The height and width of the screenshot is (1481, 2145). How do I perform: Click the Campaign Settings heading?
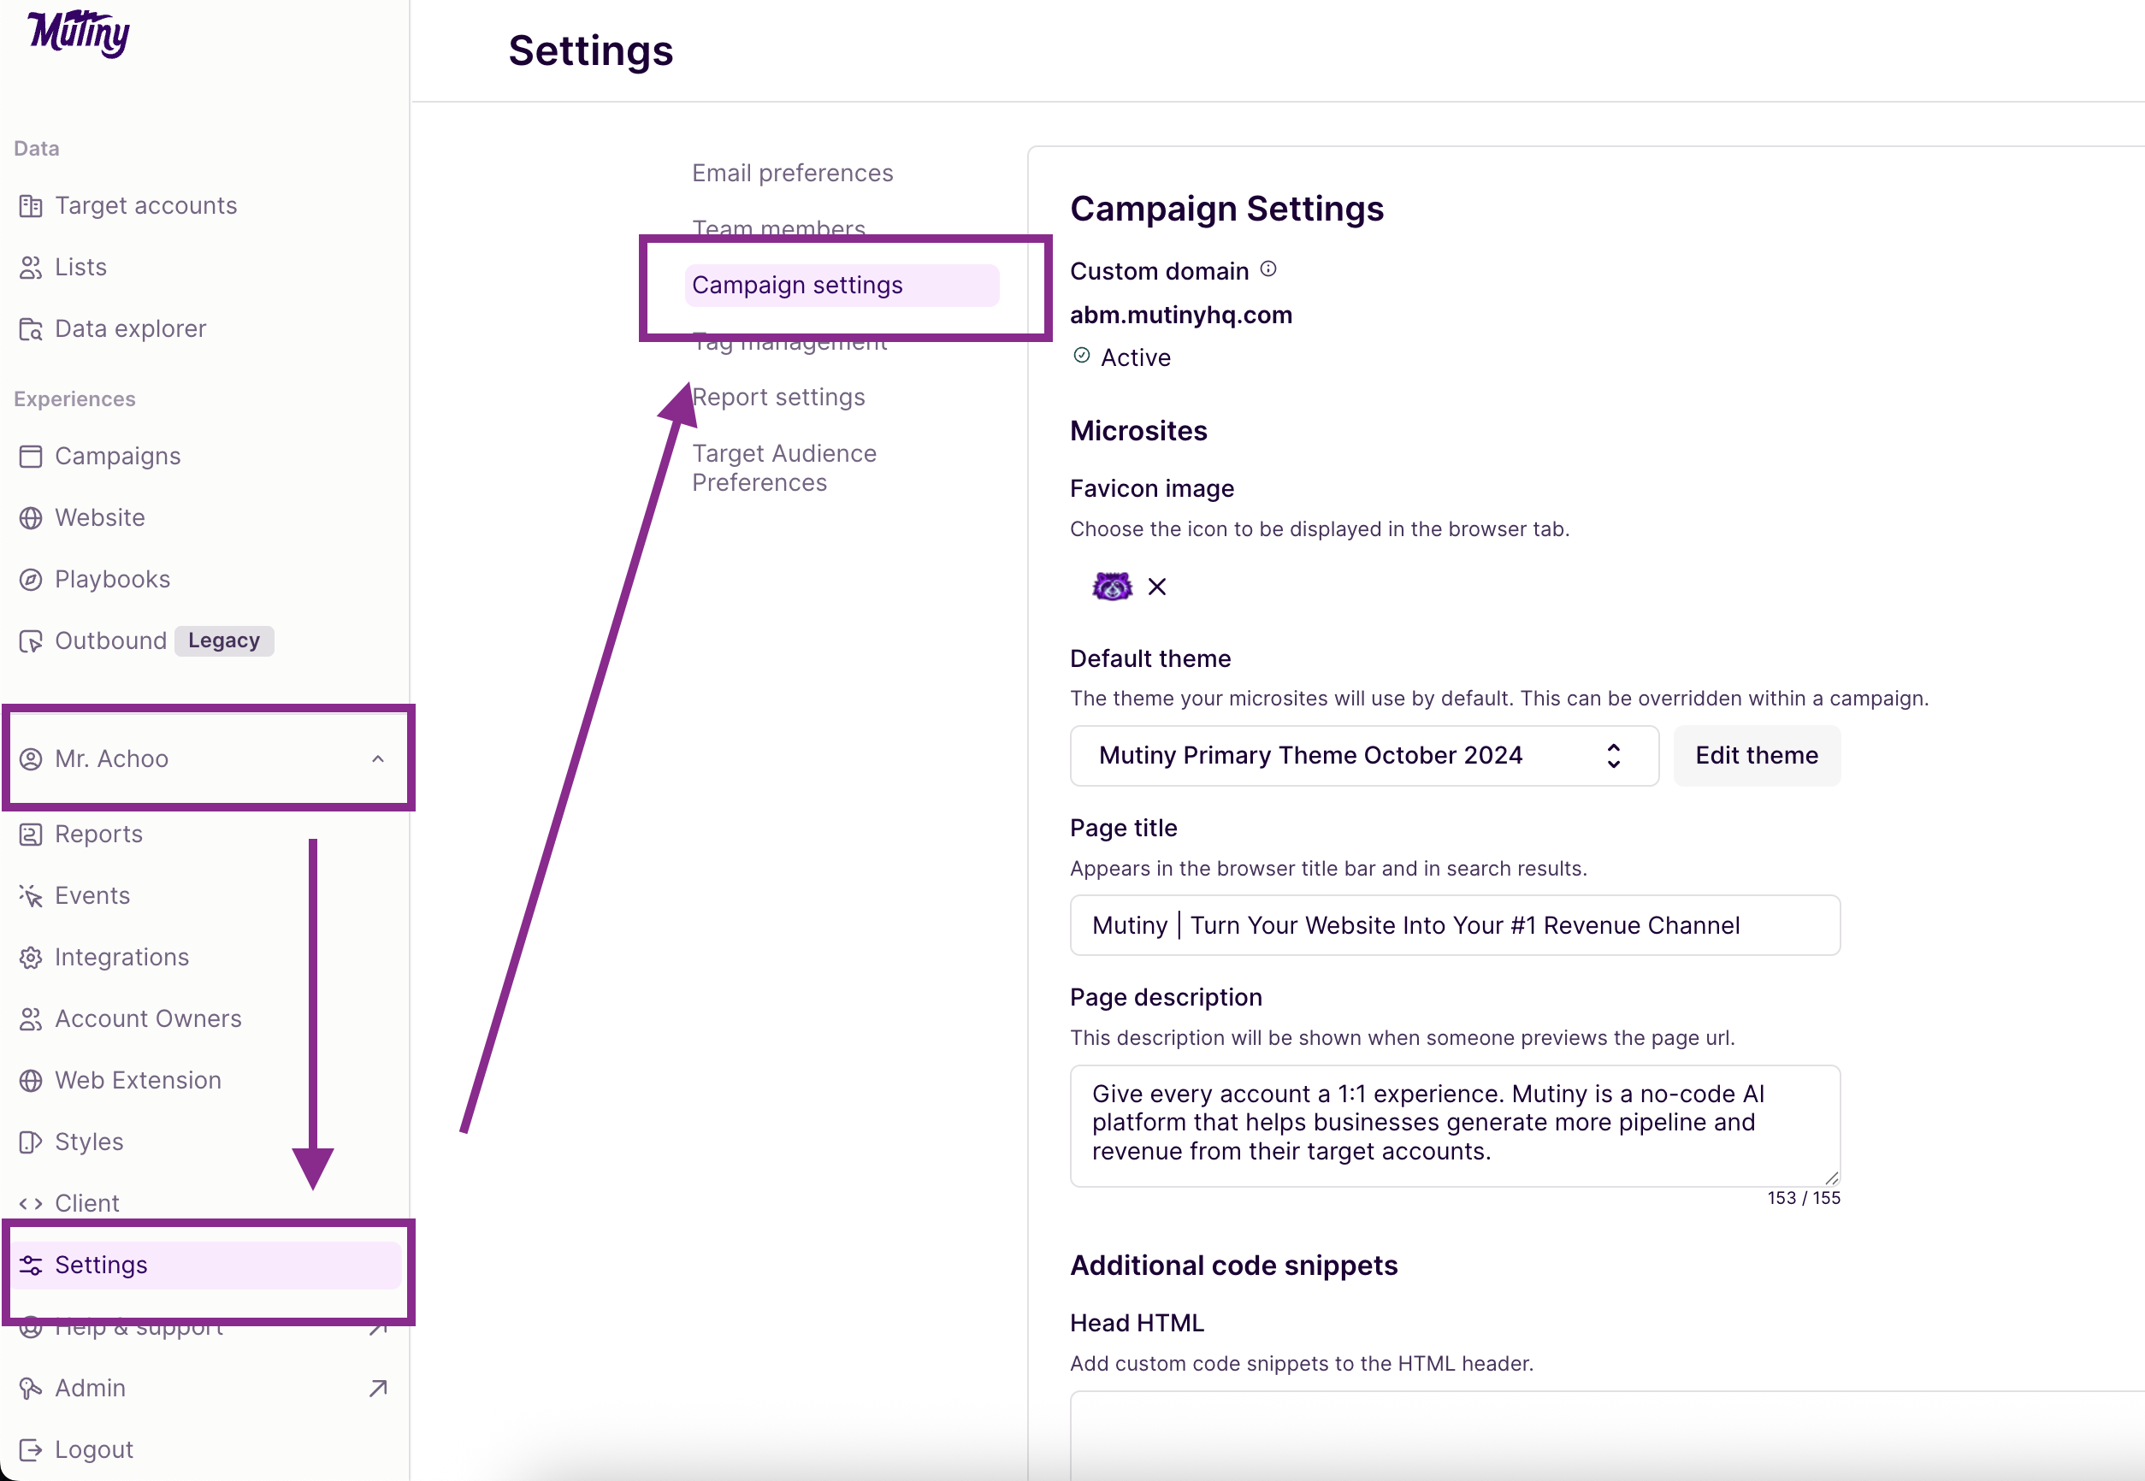tap(1226, 209)
